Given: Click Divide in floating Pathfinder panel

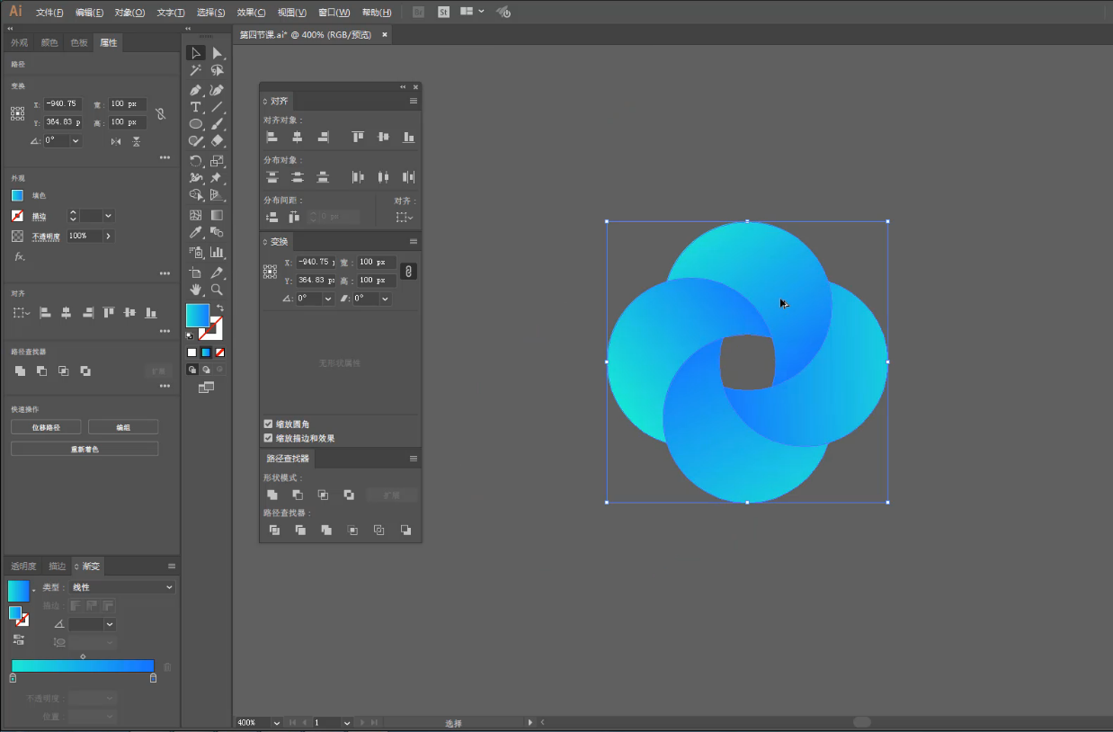Looking at the screenshot, I should [x=274, y=531].
